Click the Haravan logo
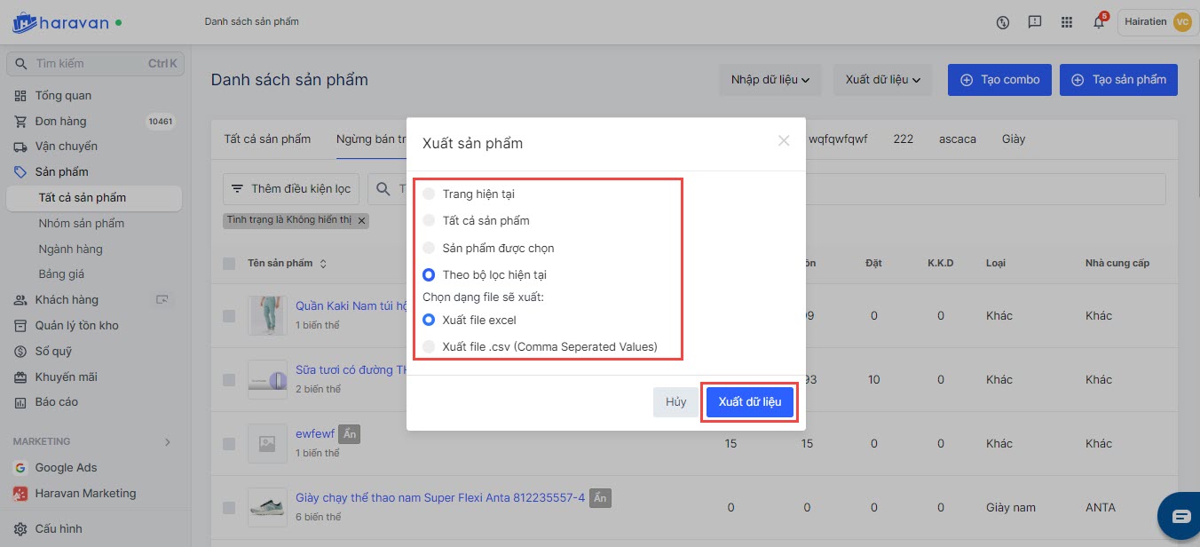1200x547 pixels. tap(60, 22)
